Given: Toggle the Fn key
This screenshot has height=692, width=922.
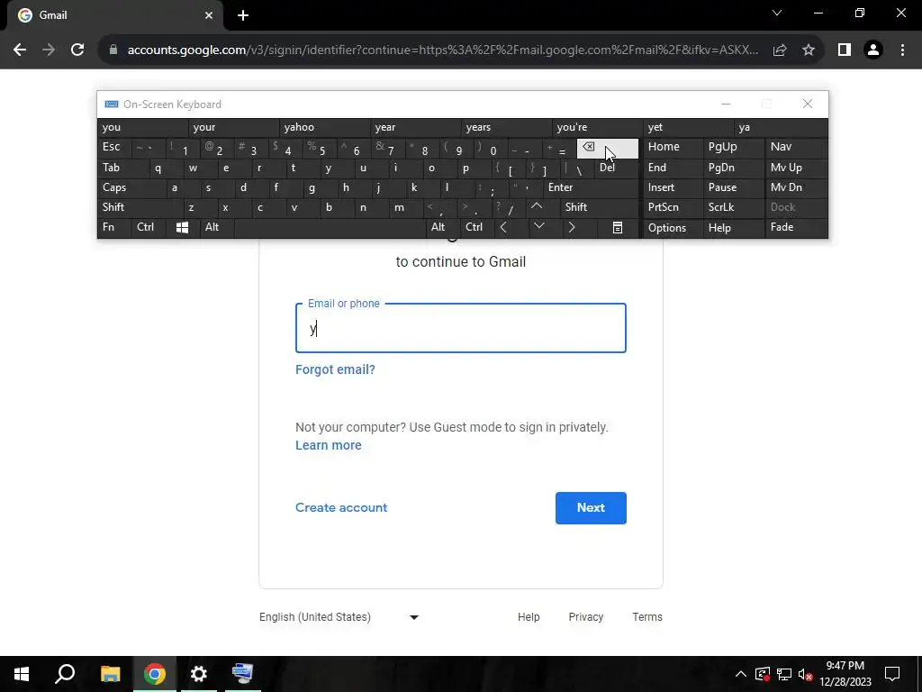Looking at the screenshot, I should (x=114, y=227).
